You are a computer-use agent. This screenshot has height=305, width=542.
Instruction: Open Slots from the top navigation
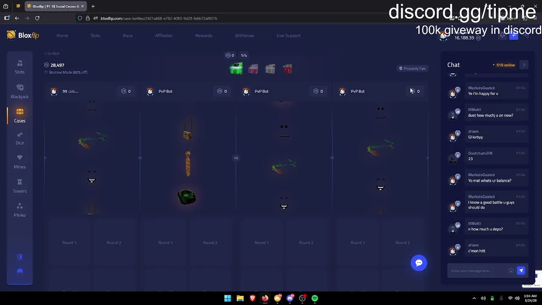click(95, 36)
